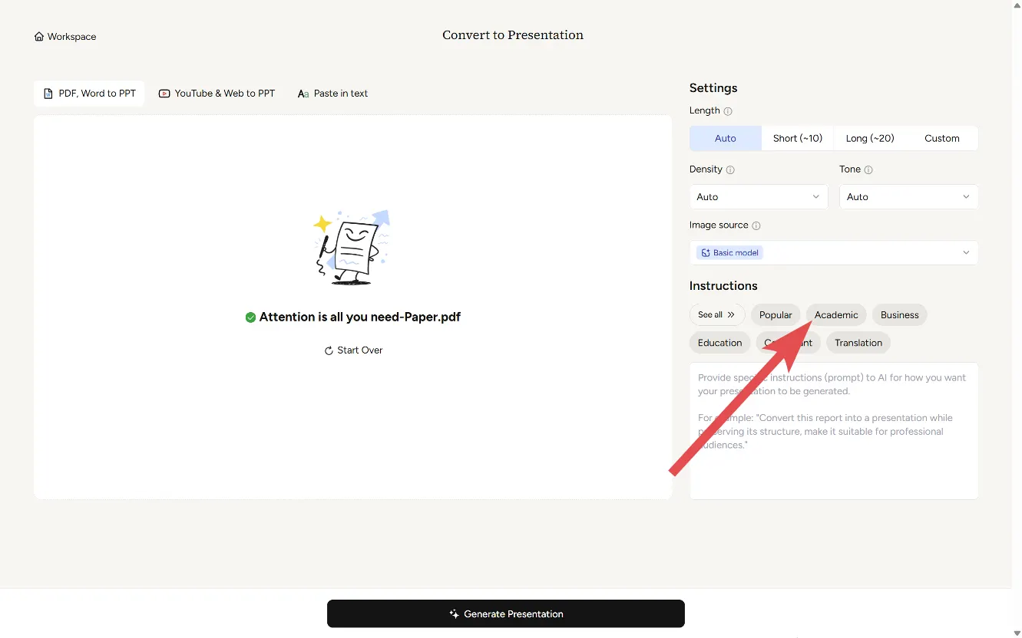Switch to Paste in text tab

pos(332,94)
